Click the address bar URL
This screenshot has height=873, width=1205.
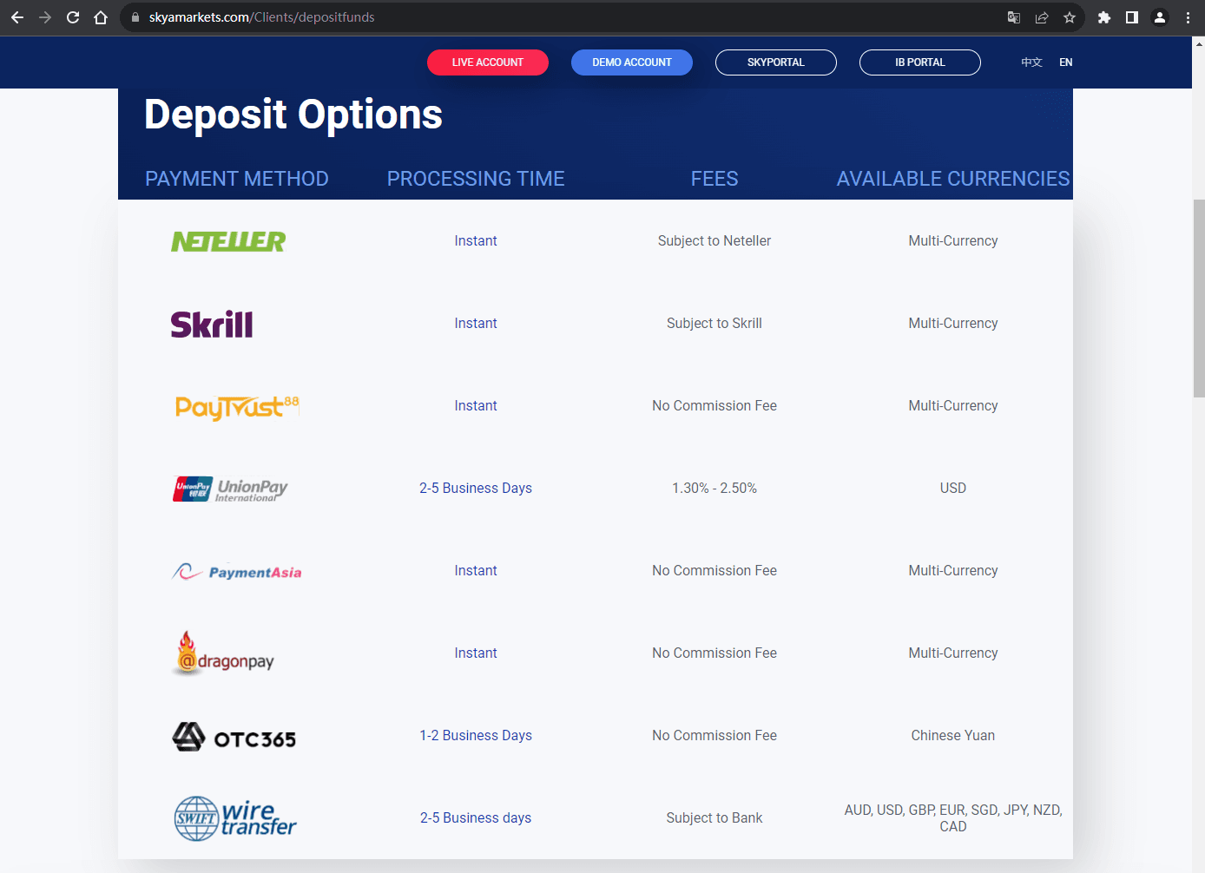pyautogui.click(x=262, y=17)
